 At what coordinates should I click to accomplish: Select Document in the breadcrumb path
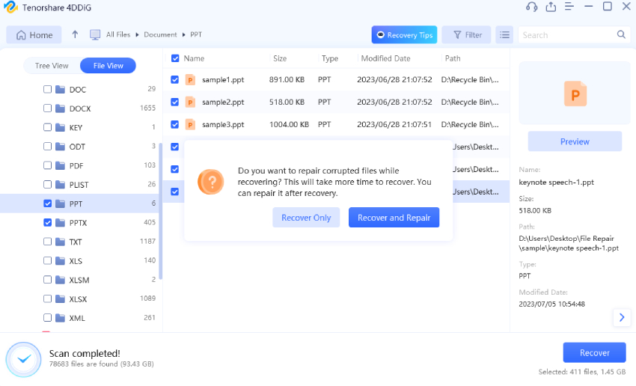pos(160,34)
